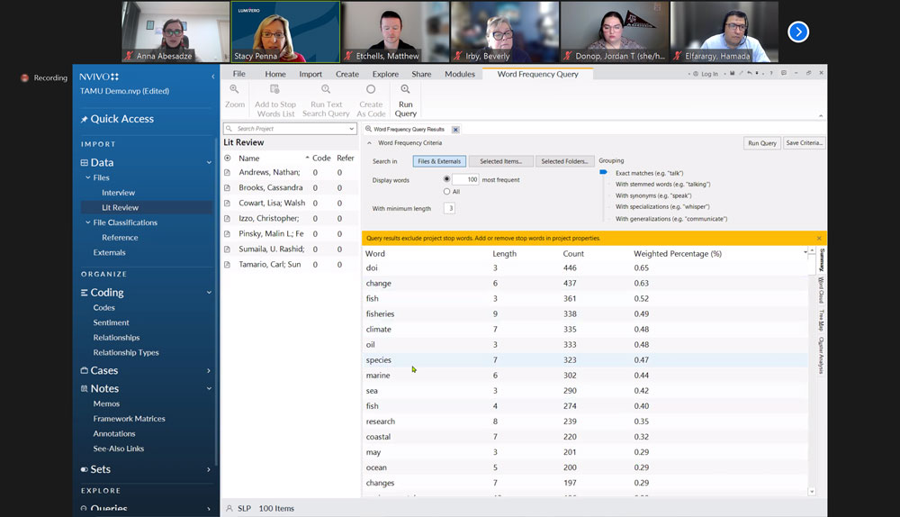
Task: Click the Run Query magnifier icon in ribbon
Action: [x=405, y=90]
